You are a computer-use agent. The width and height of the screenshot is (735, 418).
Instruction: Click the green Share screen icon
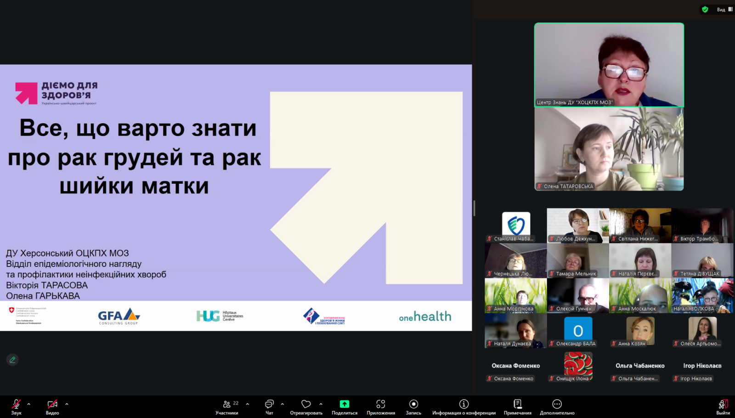pos(345,404)
